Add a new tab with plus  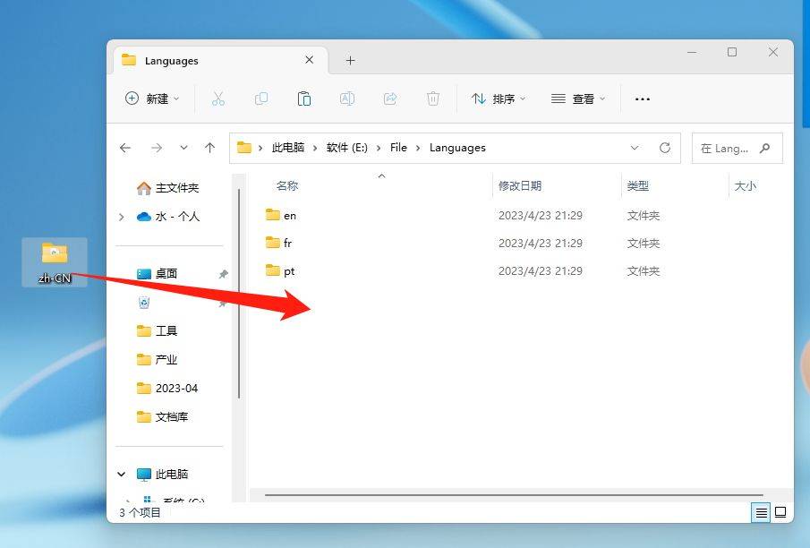coord(350,61)
